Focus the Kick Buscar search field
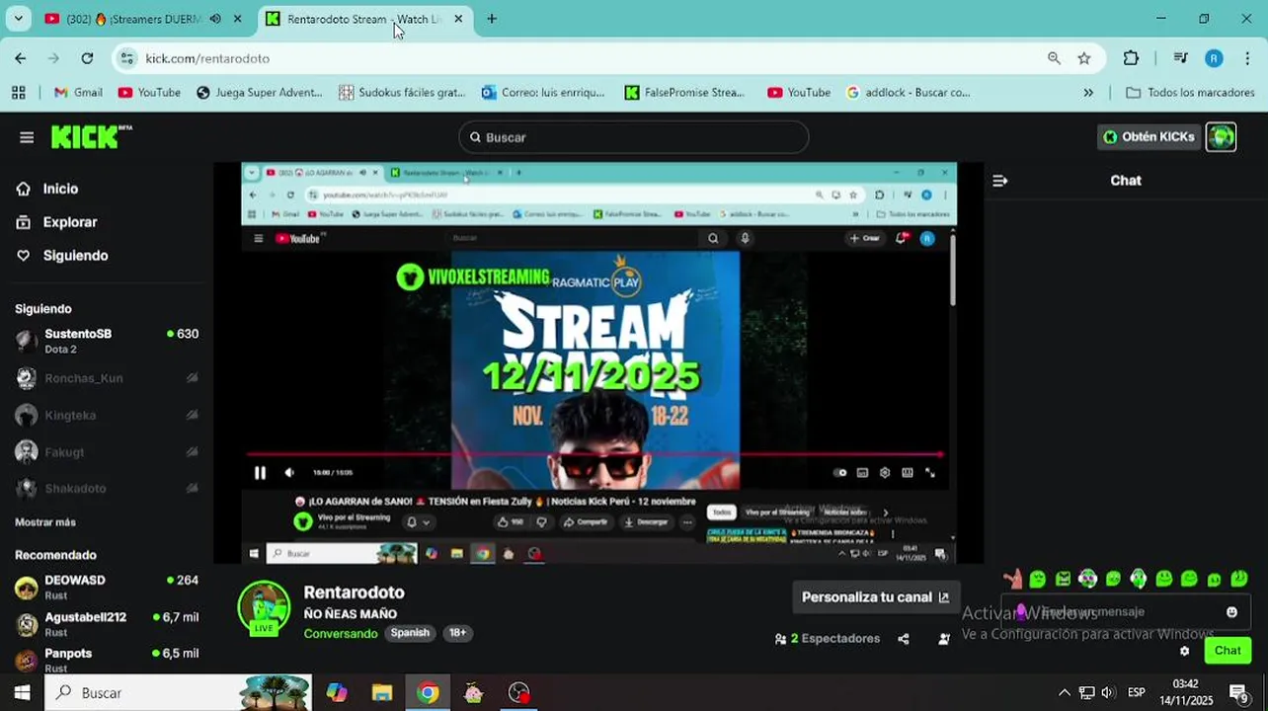The width and height of the screenshot is (1268, 711). [634, 137]
